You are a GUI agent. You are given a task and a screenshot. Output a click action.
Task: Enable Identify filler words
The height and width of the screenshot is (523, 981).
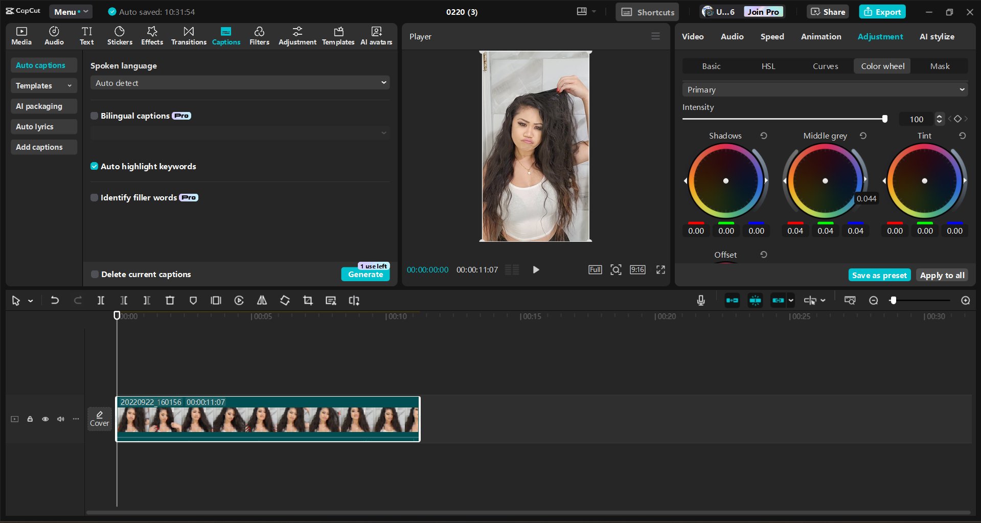point(94,197)
